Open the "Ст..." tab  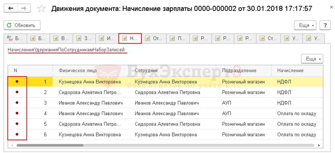pyautogui.click(x=268, y=38)
